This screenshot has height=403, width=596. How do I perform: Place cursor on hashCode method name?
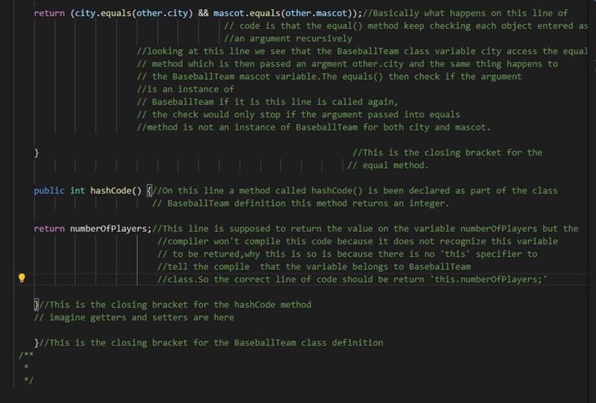(x=110, y=191)
